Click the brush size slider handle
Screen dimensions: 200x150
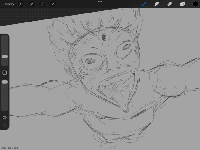click(x=5, y=56)
